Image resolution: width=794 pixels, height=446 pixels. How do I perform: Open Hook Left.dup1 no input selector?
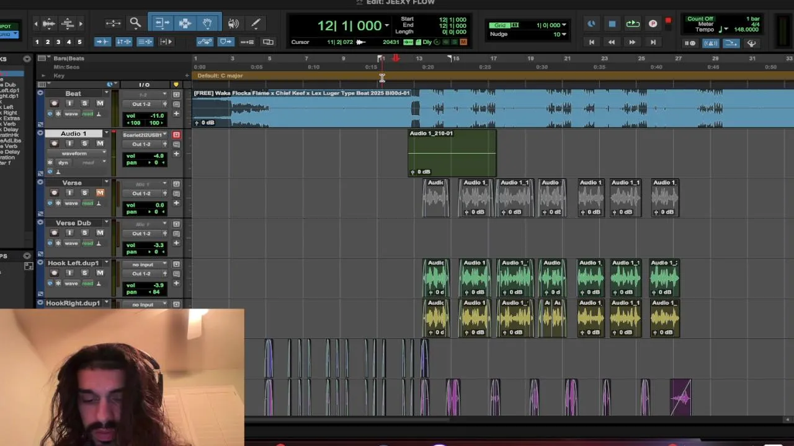tap(145, 265)
